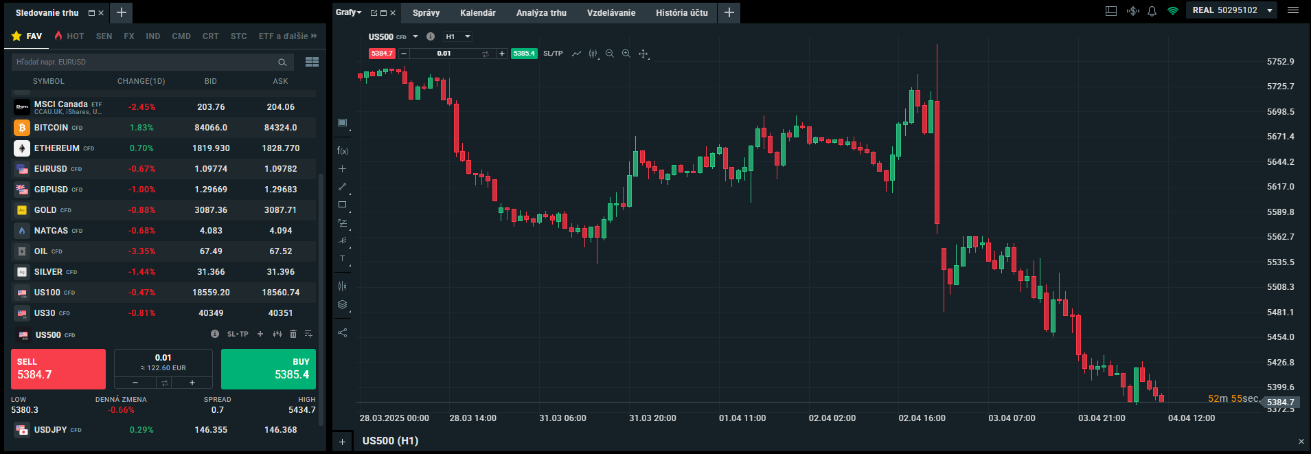Select the rectangle shape drawing tool
Image resolution: width=1311 pixels, height=454 pixels.
pyautogui.click(x=342, y=205)
